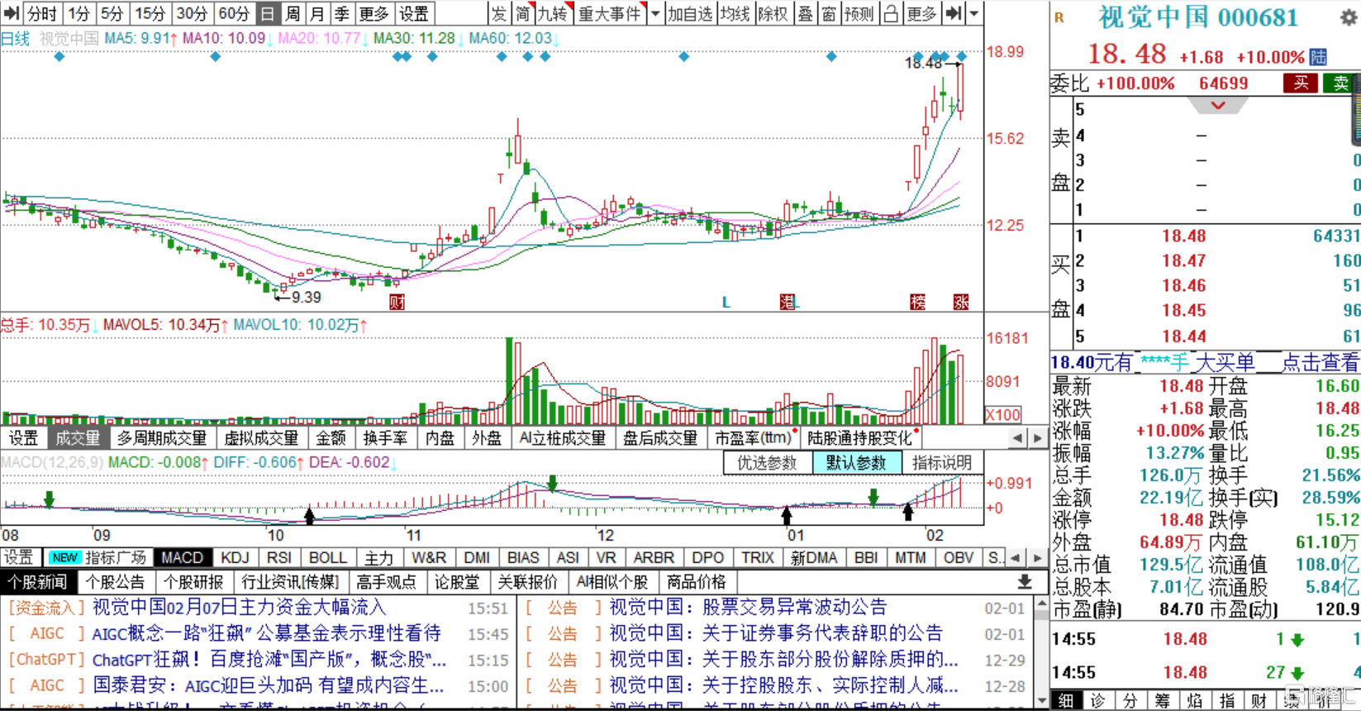Open the 个股公告 announcements tab
The height and width of the screenshot is (711, 1361).
pyautogui.click(x=115, y=582)
